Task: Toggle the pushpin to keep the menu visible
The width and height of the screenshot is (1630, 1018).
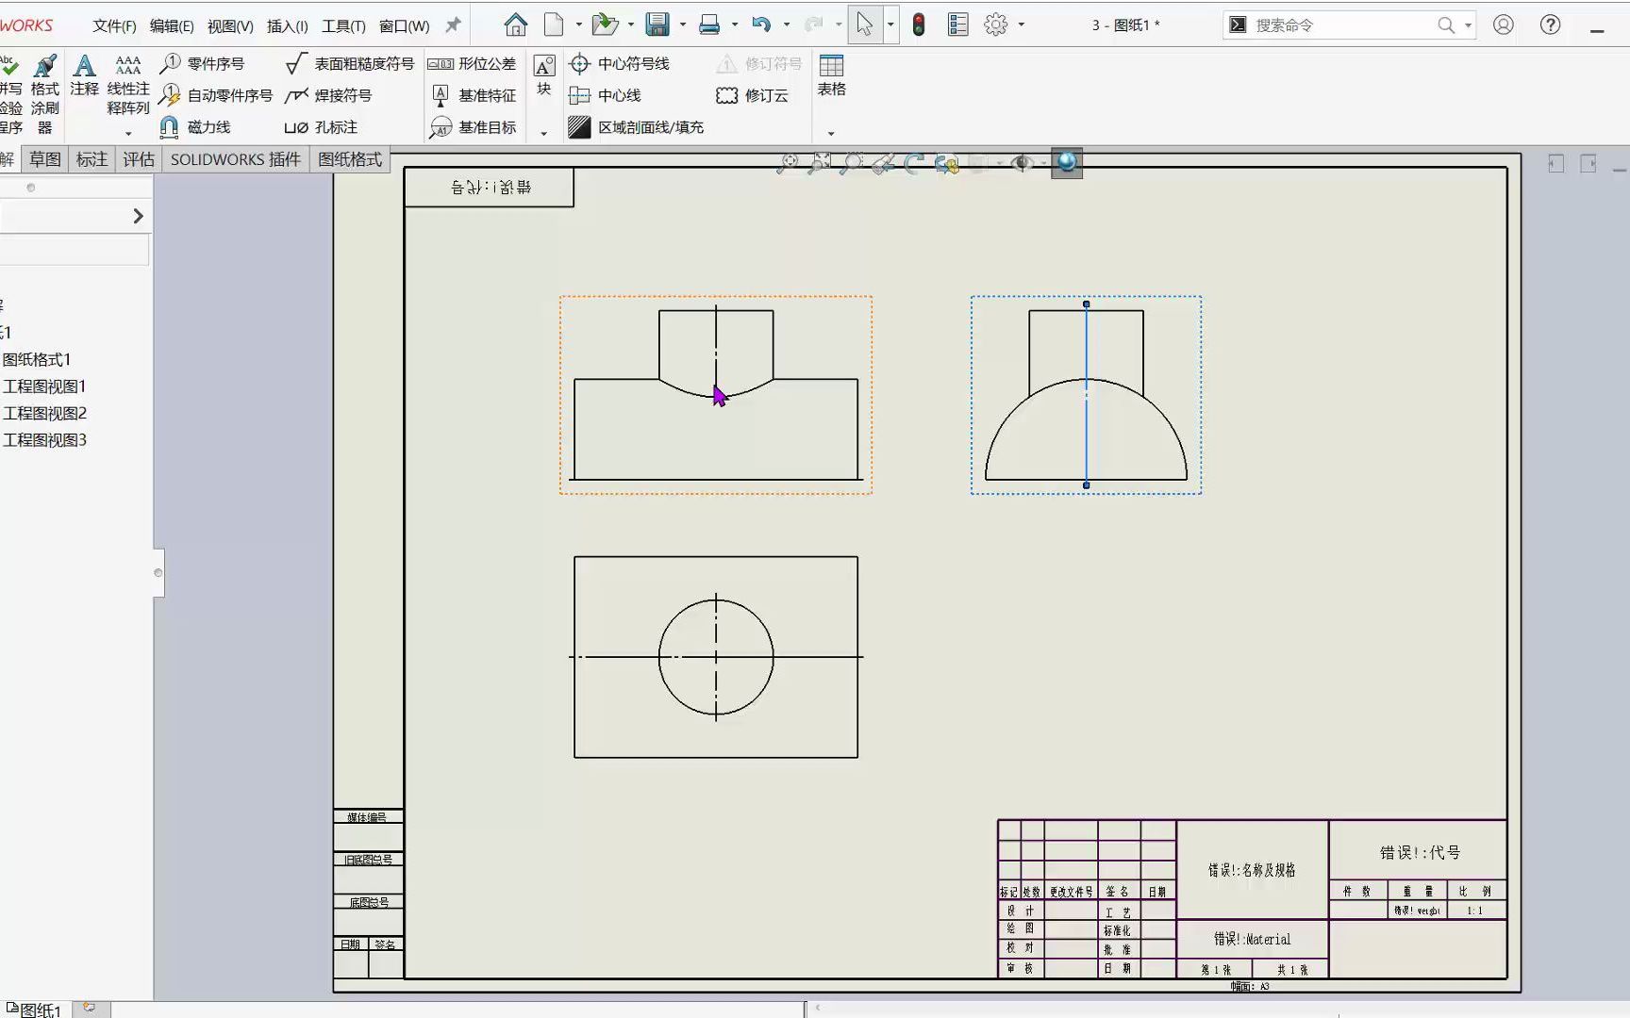Action: click(453, 25)
